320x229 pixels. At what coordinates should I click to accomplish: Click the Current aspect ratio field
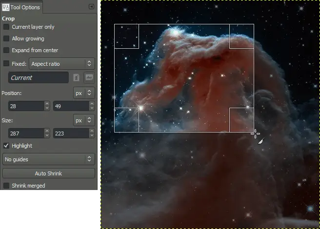[39, 77]
